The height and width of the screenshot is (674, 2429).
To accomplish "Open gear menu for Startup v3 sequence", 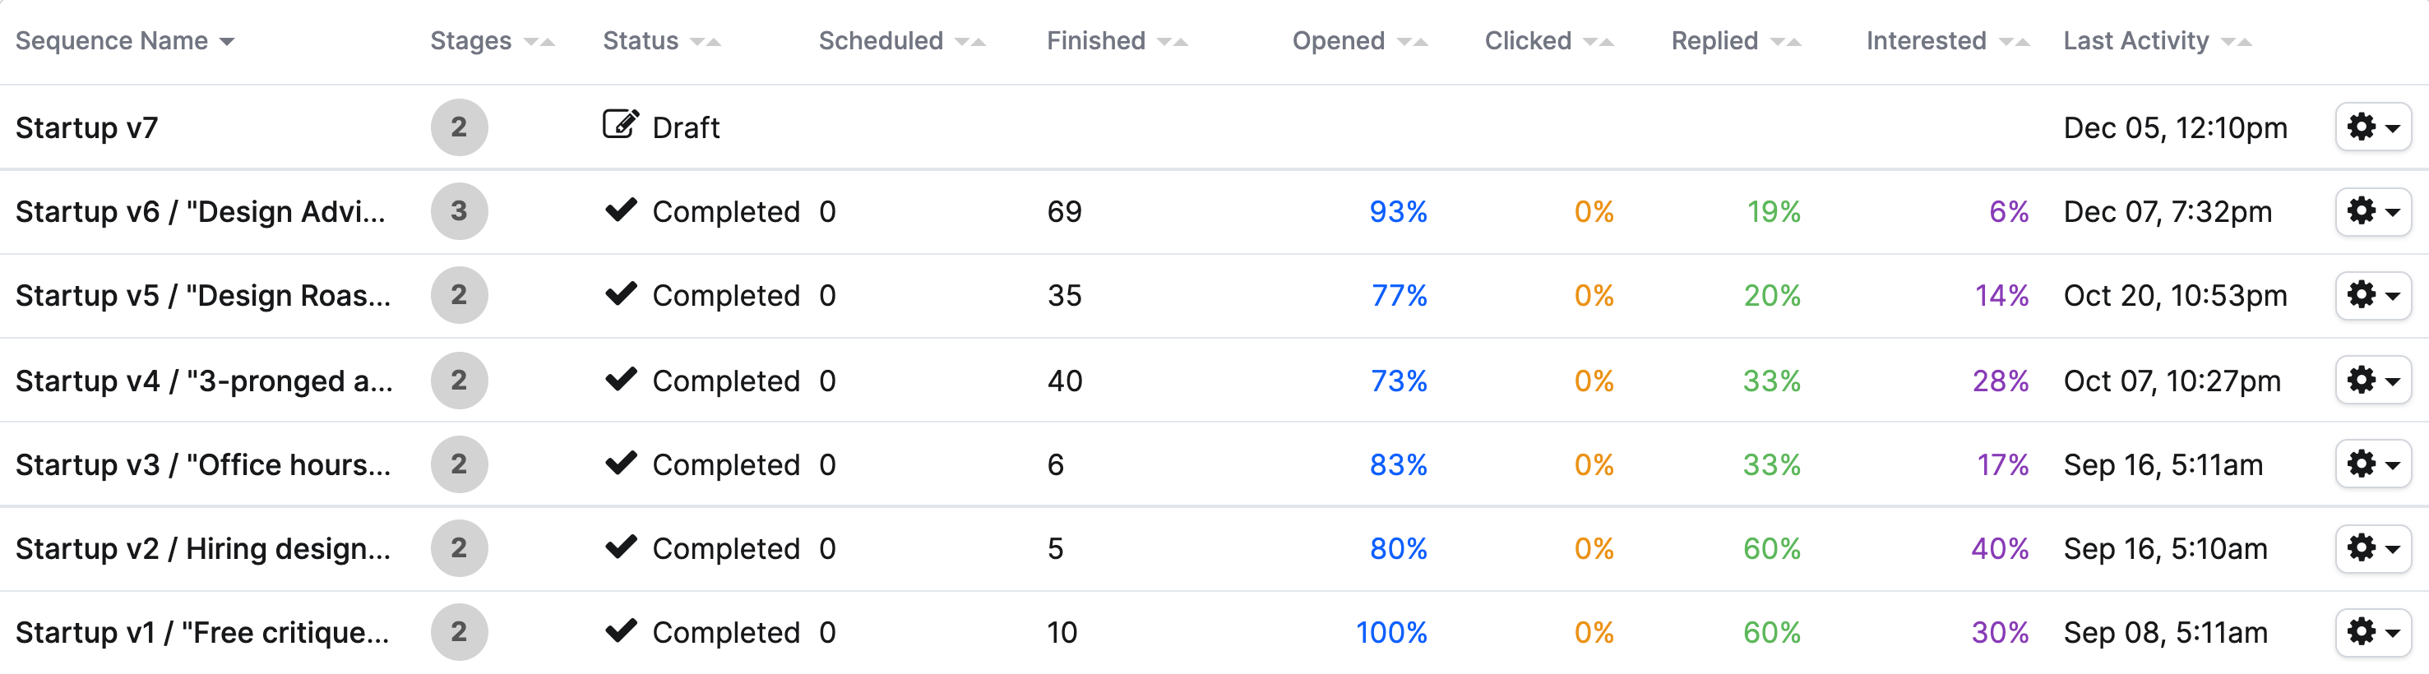I will (x=2372, y=464).
